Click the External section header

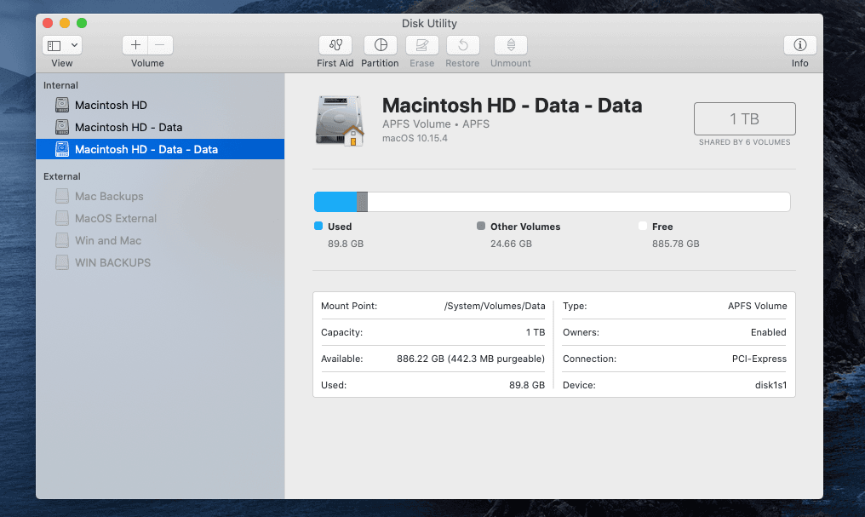click(62, 176)
